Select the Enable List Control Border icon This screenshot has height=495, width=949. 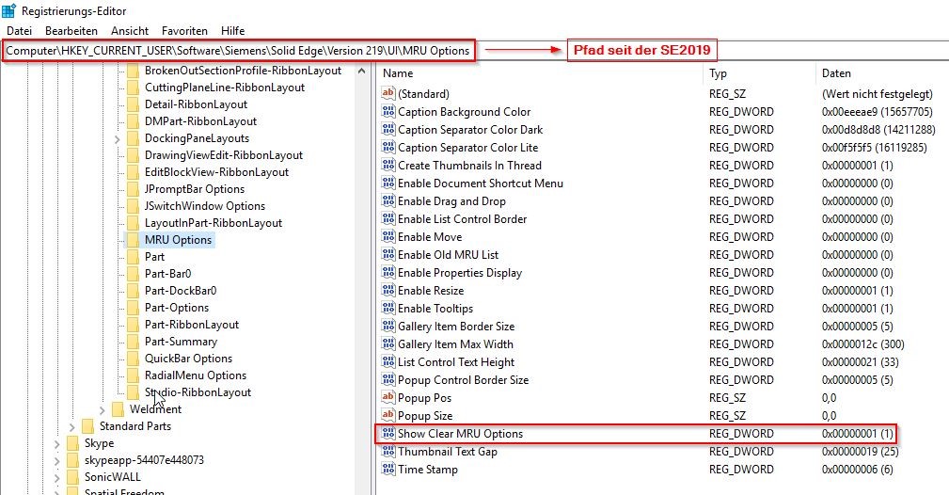388,218
